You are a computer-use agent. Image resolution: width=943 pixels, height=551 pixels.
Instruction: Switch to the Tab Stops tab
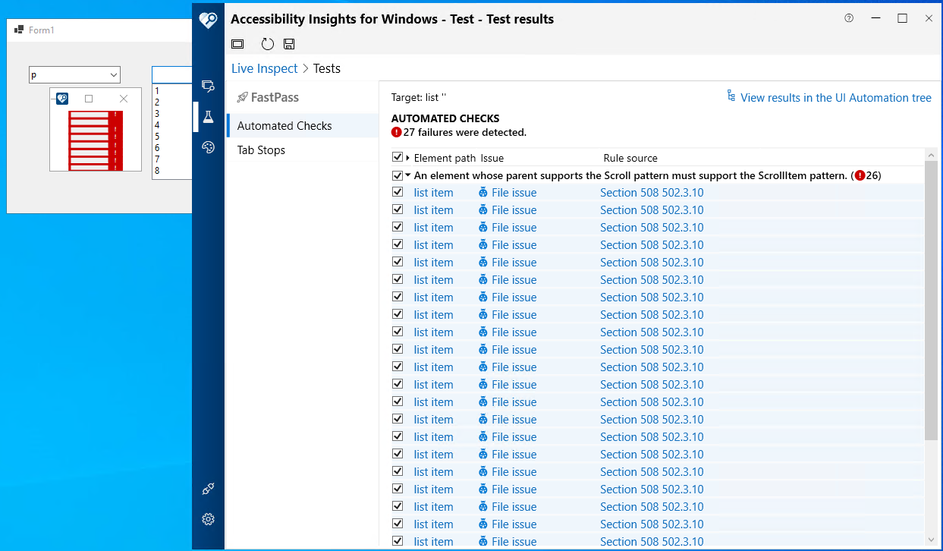pos(302,150)
